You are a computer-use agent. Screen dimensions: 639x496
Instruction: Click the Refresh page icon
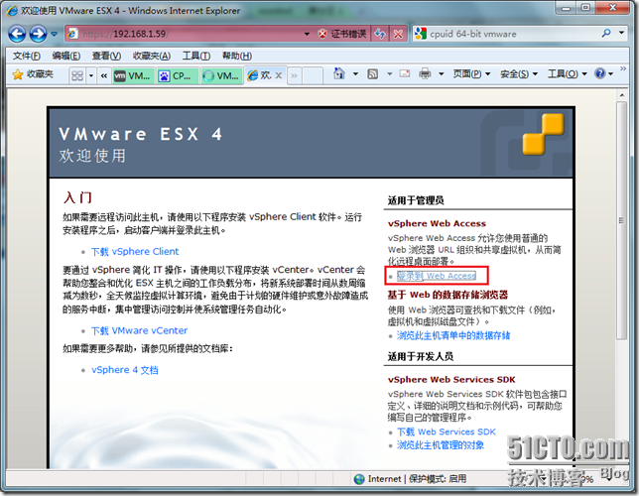(380, 34)
